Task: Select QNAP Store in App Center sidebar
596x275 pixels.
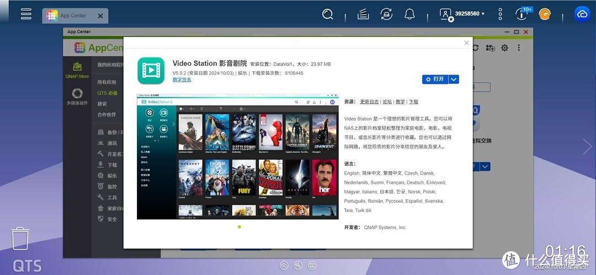Action: click(77, 70)
